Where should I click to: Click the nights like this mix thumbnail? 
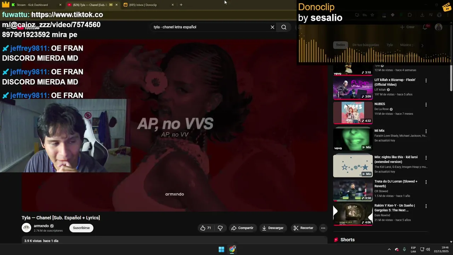coord(353,166)
